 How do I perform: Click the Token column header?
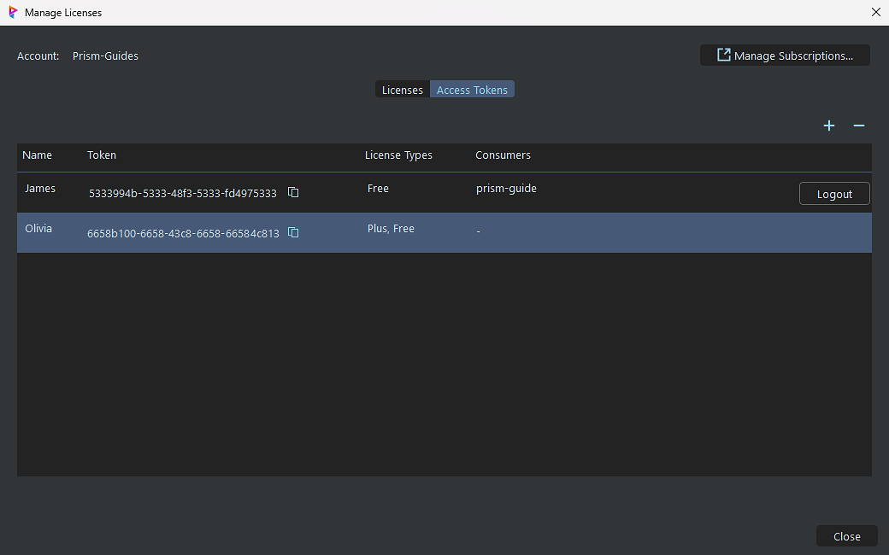click(x=102, y=155)
